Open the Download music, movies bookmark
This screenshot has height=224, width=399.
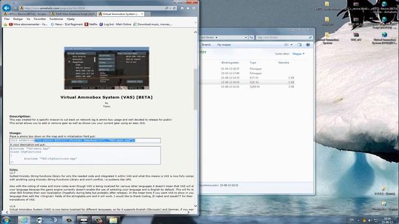pyautogui.click(x=153, y=24)
